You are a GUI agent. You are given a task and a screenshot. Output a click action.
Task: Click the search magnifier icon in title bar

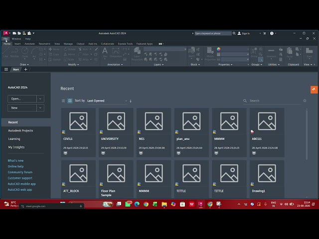click(x=234, y=33)
